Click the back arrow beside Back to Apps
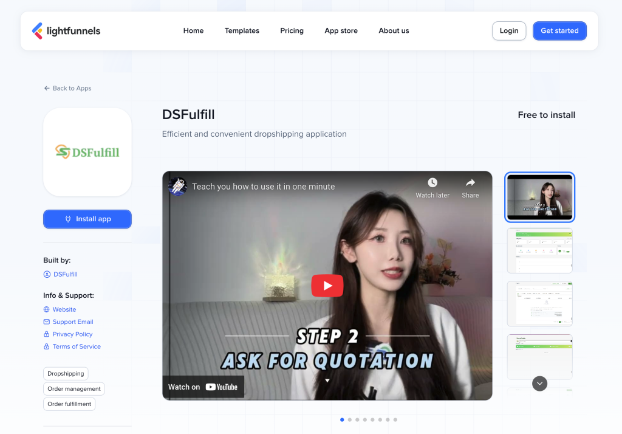This screenshot has width=622, height=434. pyautogui.click(x=47, y=88)
